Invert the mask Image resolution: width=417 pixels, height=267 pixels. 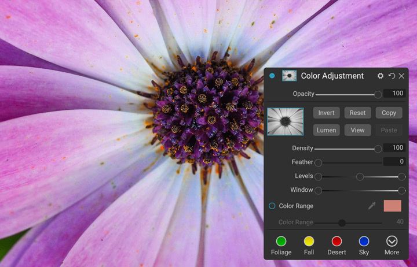326,113
